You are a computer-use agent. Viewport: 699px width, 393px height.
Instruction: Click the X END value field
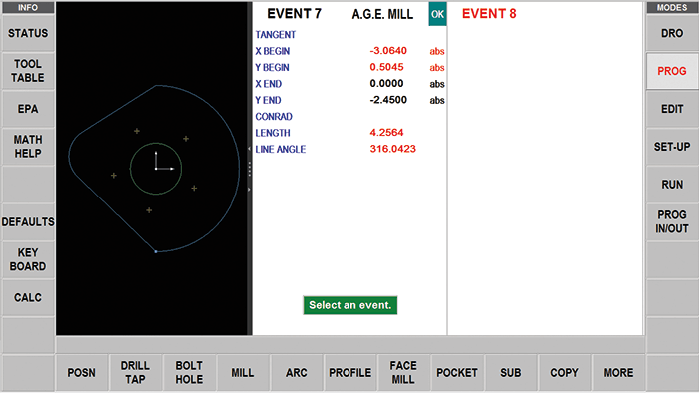(386, 84)
